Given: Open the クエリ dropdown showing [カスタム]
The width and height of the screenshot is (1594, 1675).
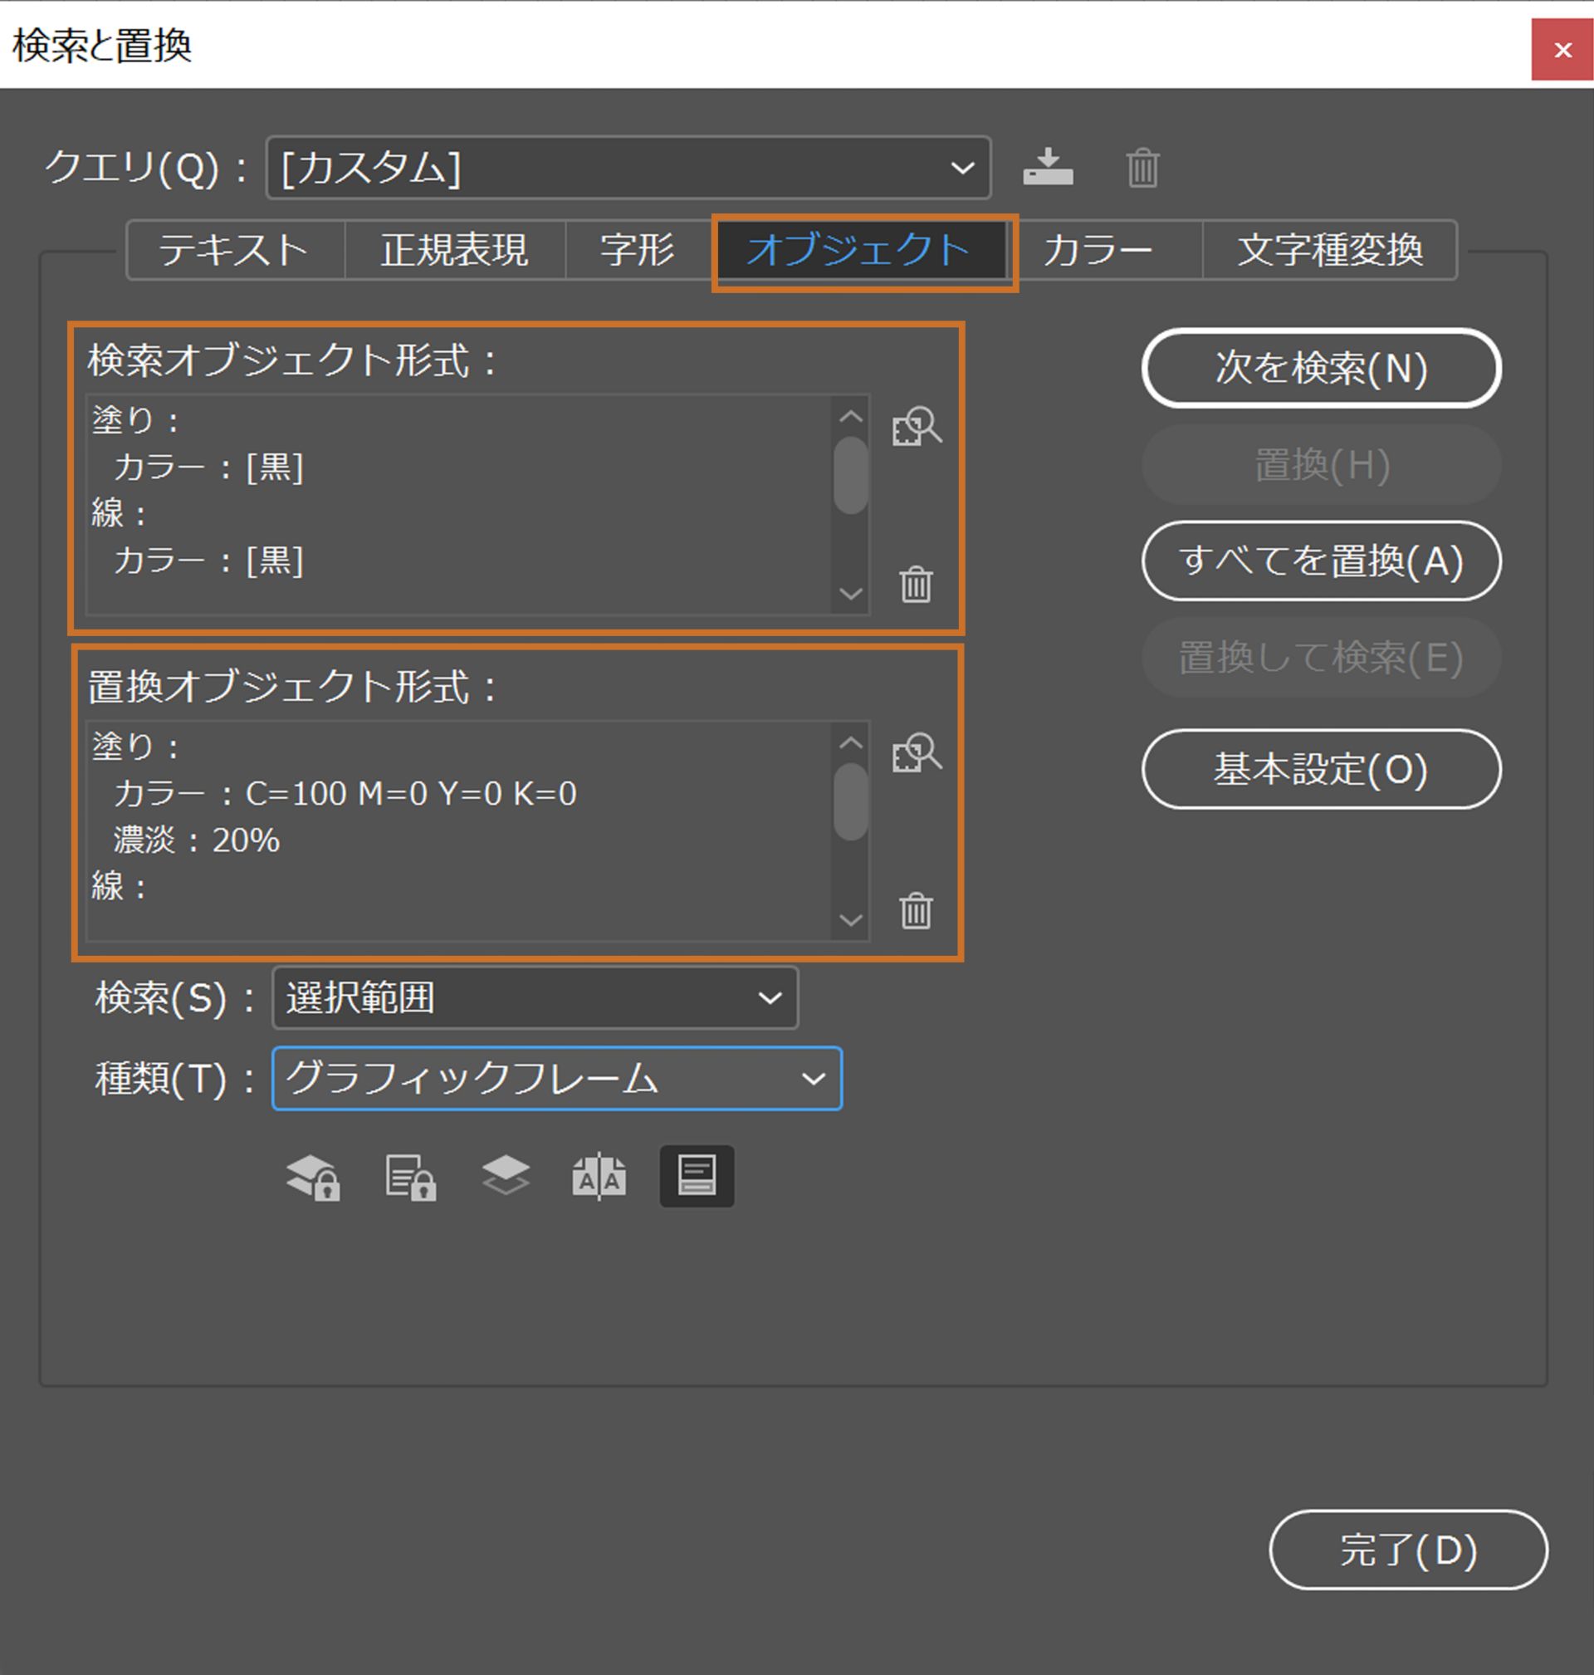Looking at the screenshot, I should click(x=628, y=168).
